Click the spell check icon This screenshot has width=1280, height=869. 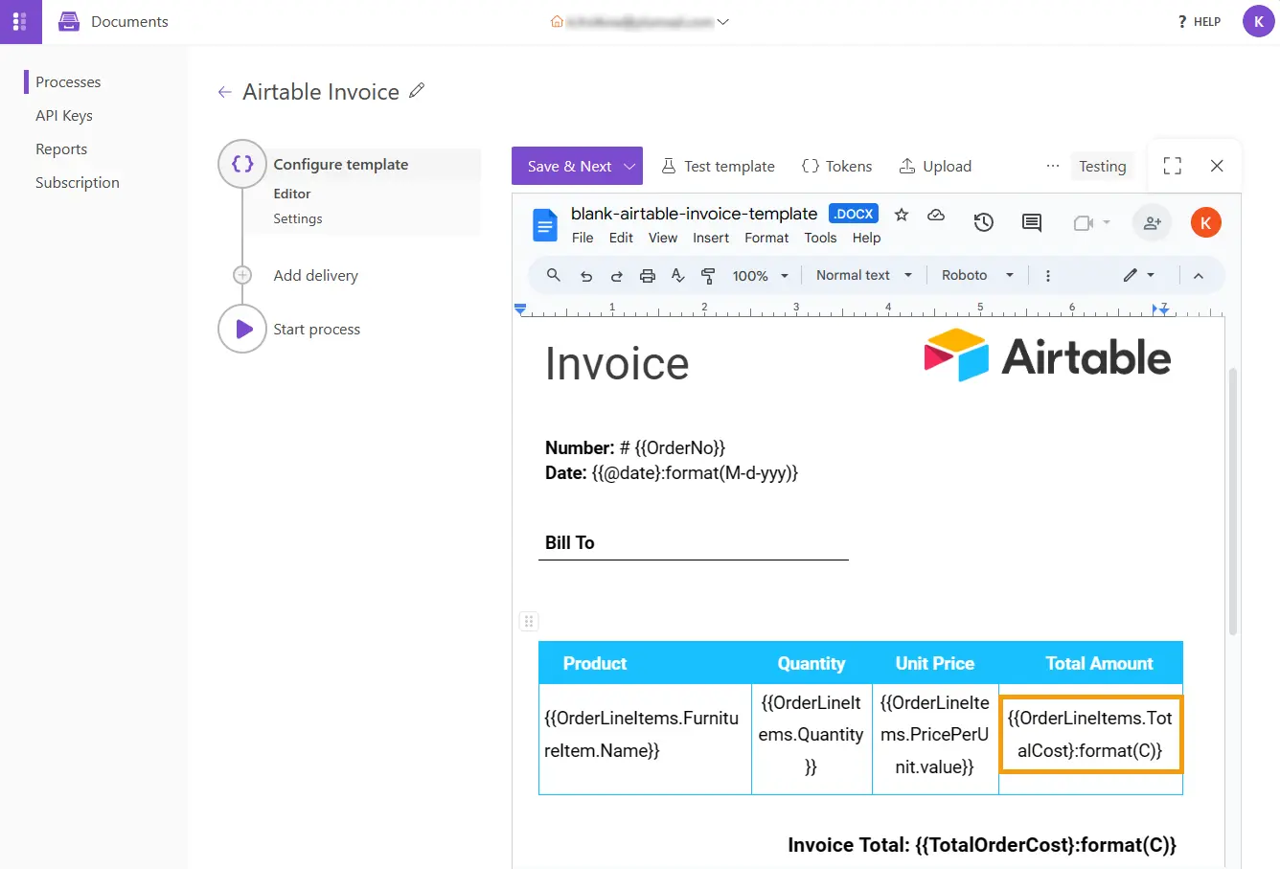tap(677, 276)
